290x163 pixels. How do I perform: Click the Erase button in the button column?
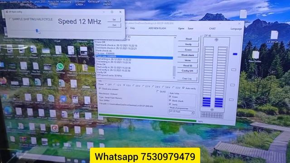188,50
